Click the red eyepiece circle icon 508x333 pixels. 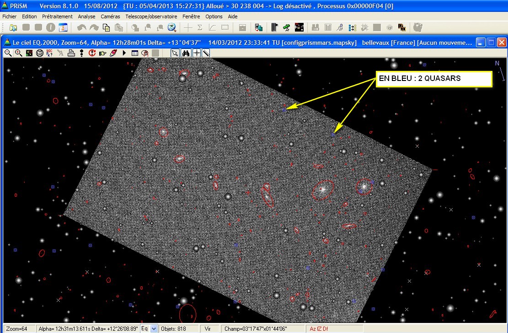pyautogui.click(x=145, y=53)
